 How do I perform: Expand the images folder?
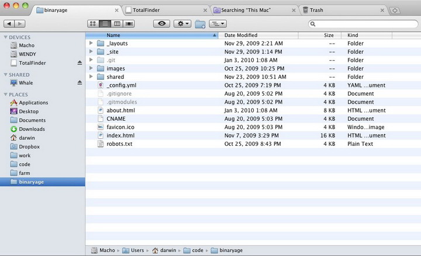91,68
